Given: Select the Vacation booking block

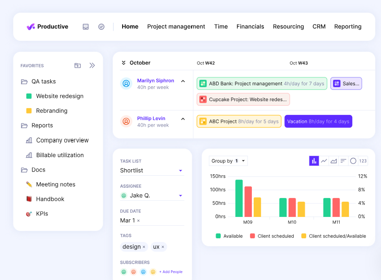Looking at the screenshot, I should 318,121.
